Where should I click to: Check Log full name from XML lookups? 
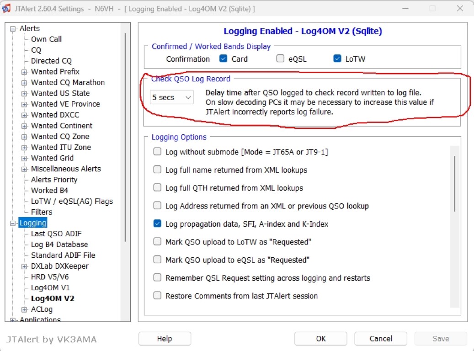pyautogui.click(x=157, y=170)
